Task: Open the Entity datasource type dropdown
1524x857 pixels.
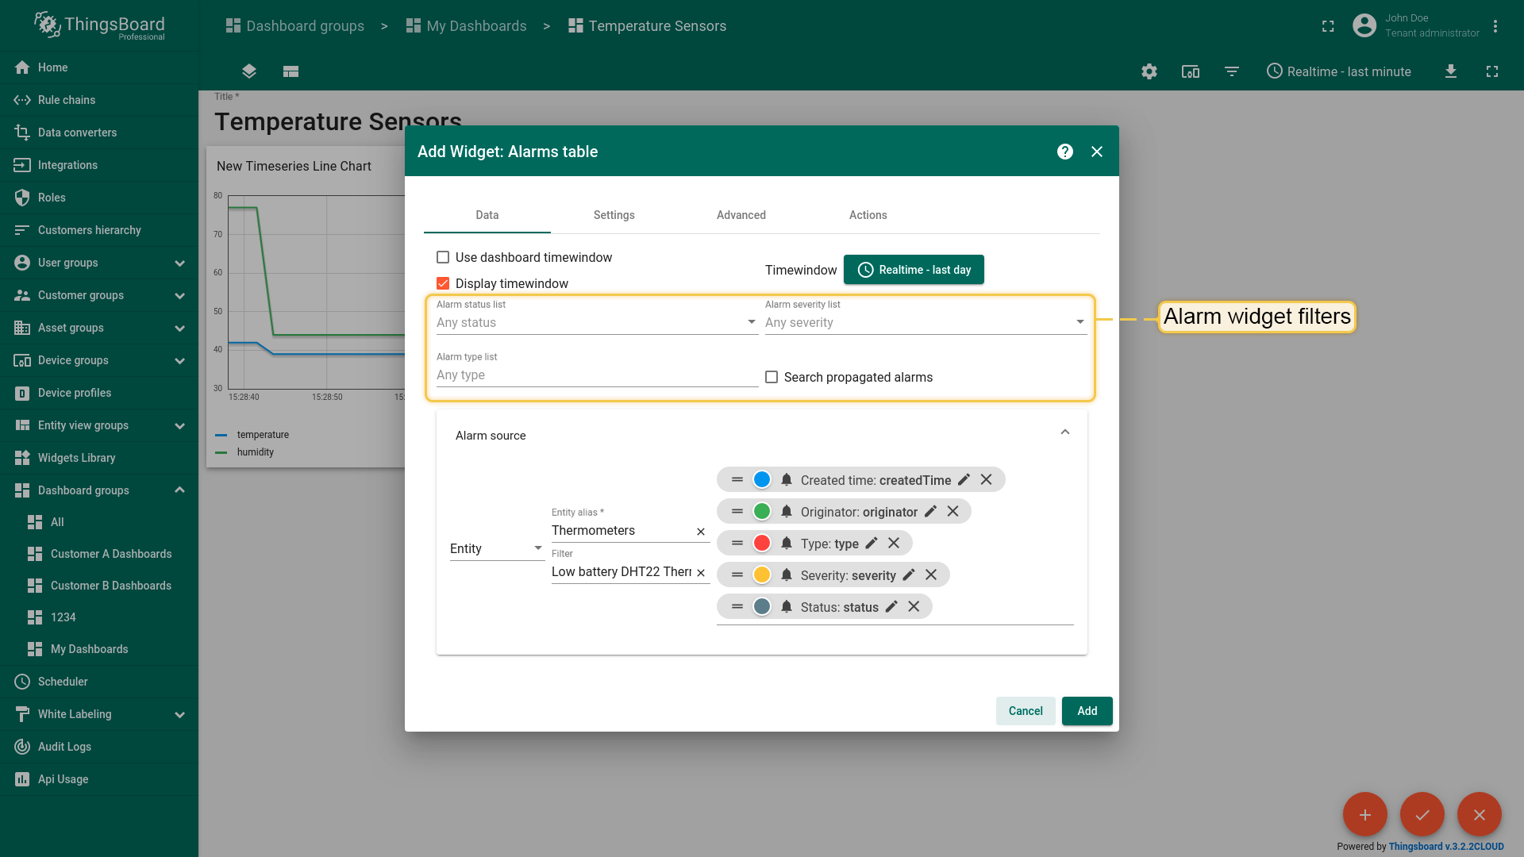Action: 497,548
